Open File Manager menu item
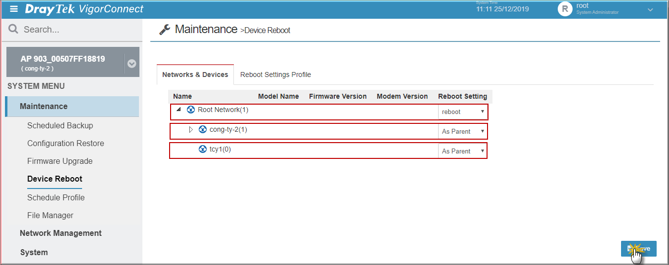Viewport: 669px width, 265px height. point(50,215)
